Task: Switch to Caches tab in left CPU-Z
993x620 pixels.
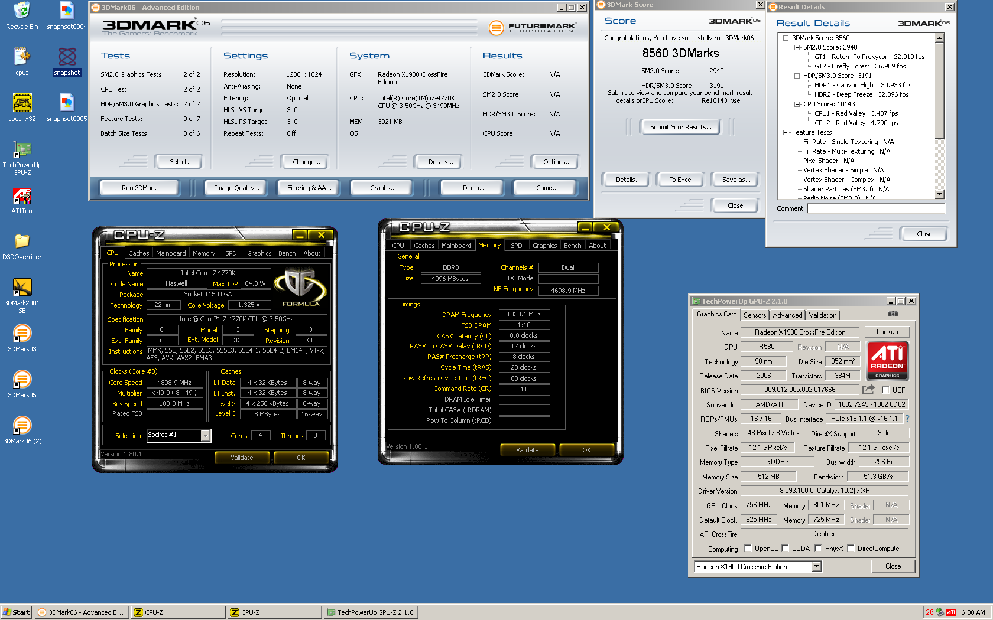Action: pyautogui.click(x=139, y=253)
